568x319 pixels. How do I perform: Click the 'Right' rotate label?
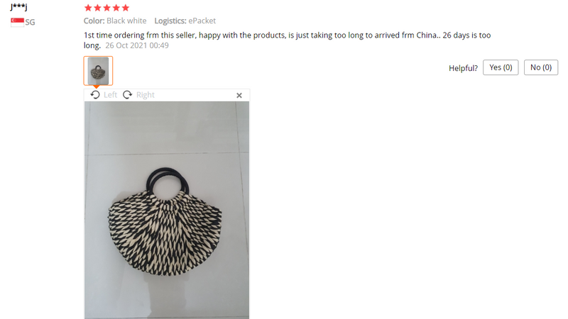[x=146, y=95]
